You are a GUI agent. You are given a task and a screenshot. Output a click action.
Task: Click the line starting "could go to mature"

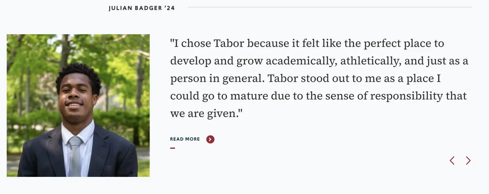[318, 96]
